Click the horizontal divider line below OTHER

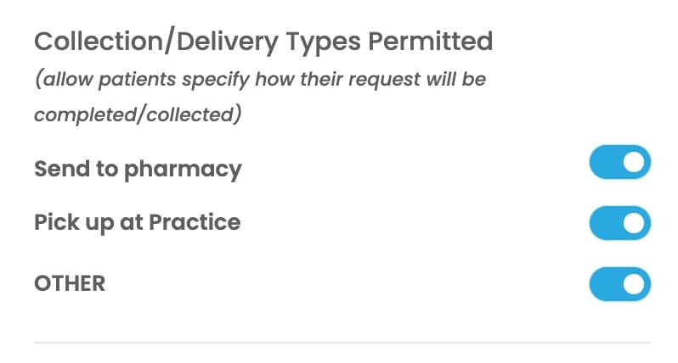(x=342, y=343)
